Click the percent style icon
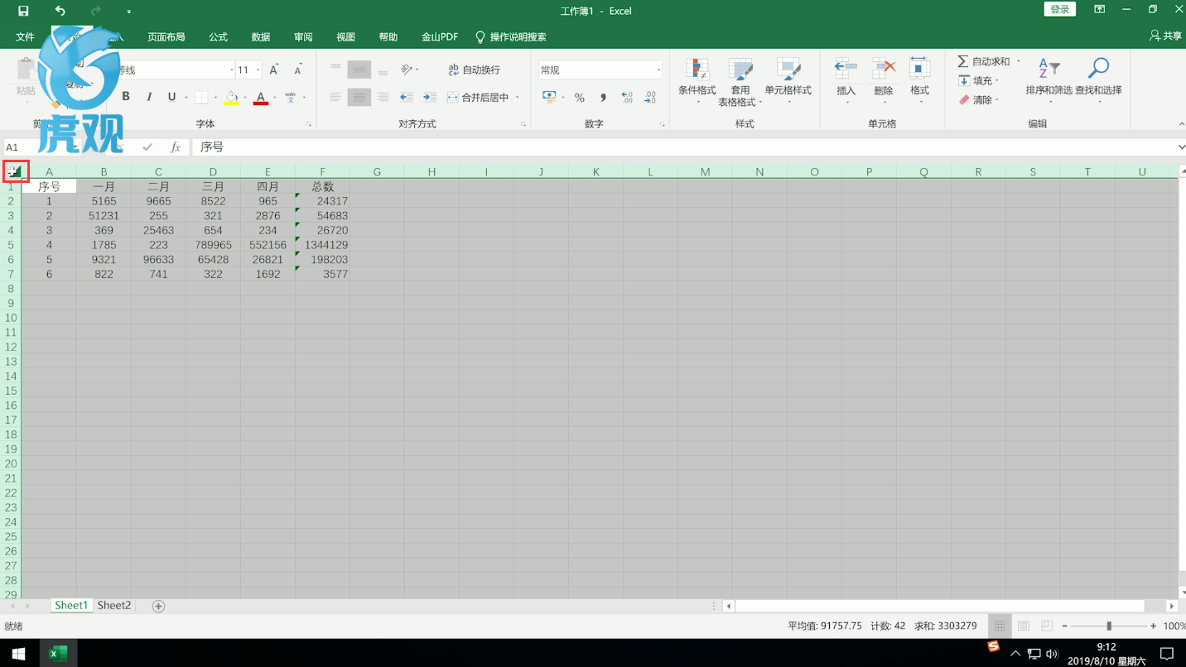1186x667 pixels. click(580, 98)
